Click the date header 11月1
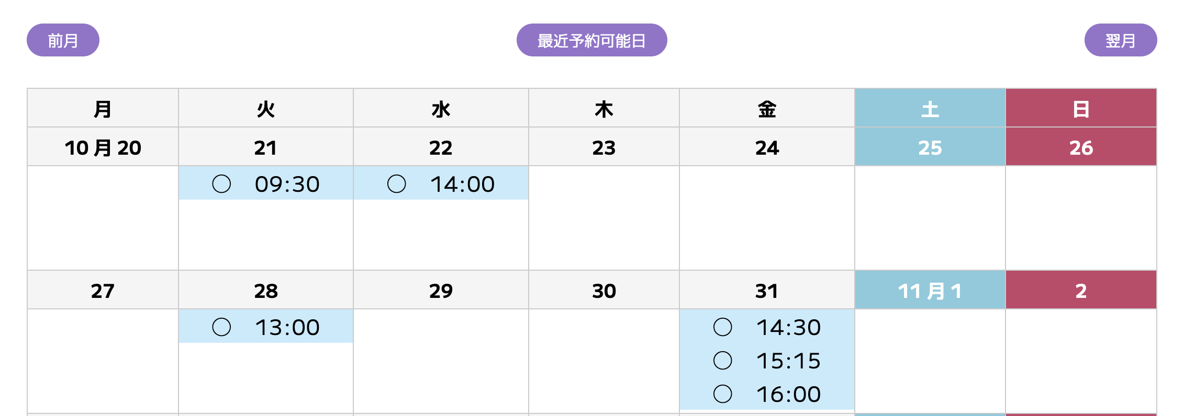This screenshot has height=416, width=1184. [x=930, y=291]
